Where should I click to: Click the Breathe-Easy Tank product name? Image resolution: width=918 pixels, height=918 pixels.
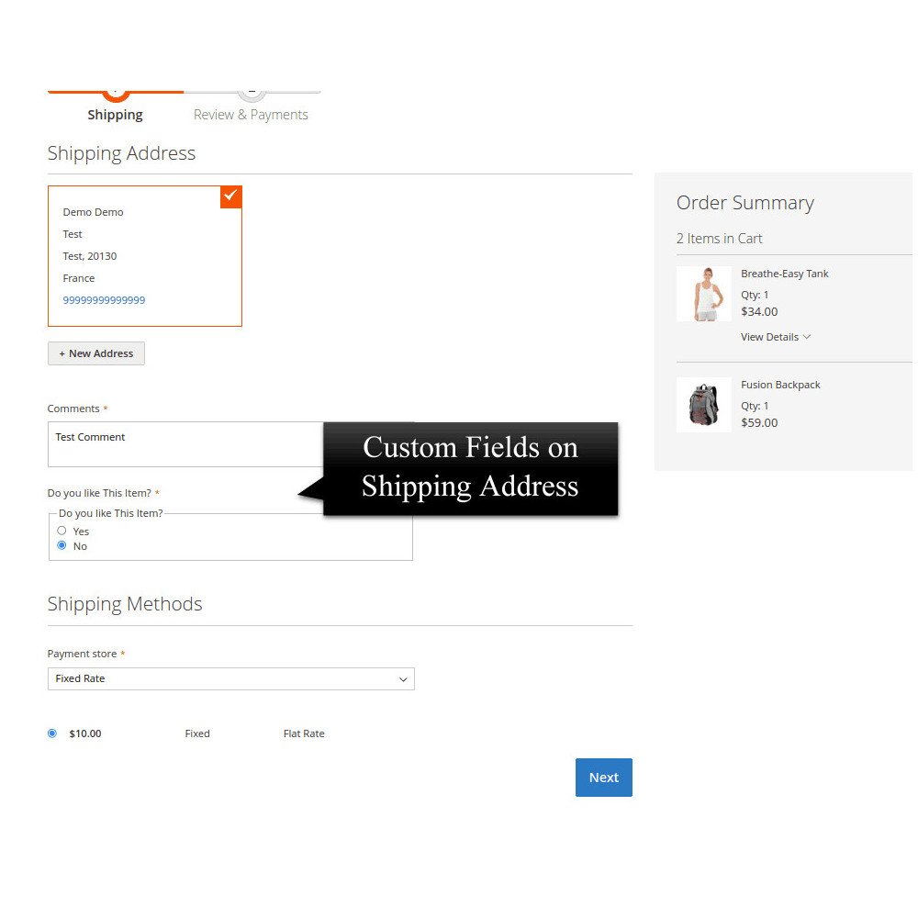pos(785,274)
